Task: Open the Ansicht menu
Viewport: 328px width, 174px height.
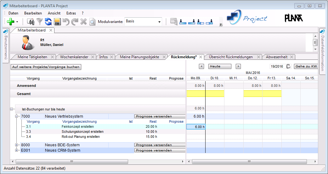Action: pos(54,13)
